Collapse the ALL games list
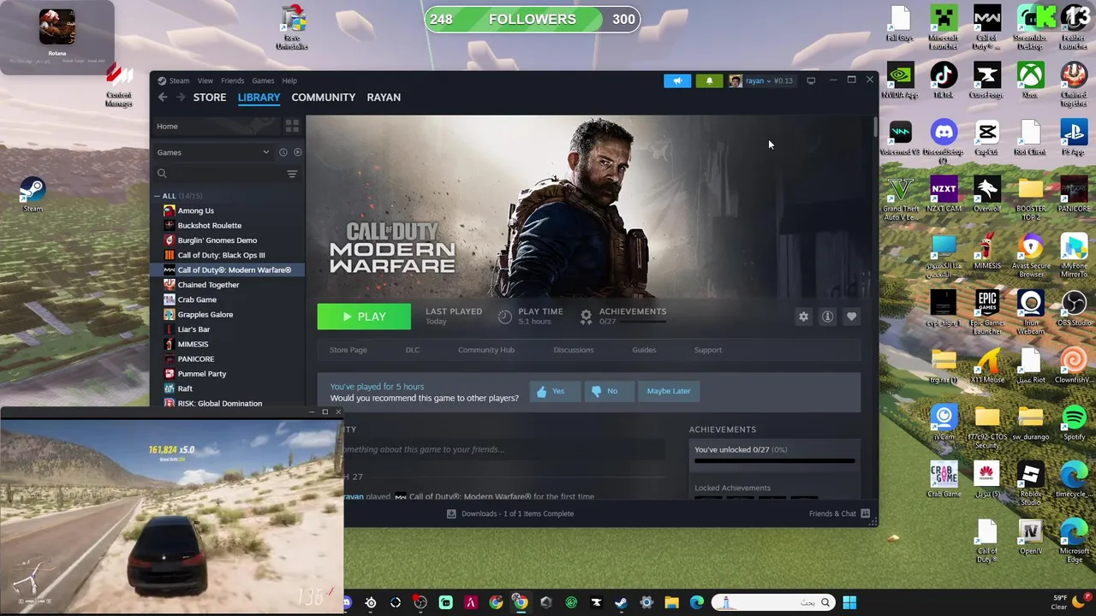 pyautogui.click(x=158, y=196)
